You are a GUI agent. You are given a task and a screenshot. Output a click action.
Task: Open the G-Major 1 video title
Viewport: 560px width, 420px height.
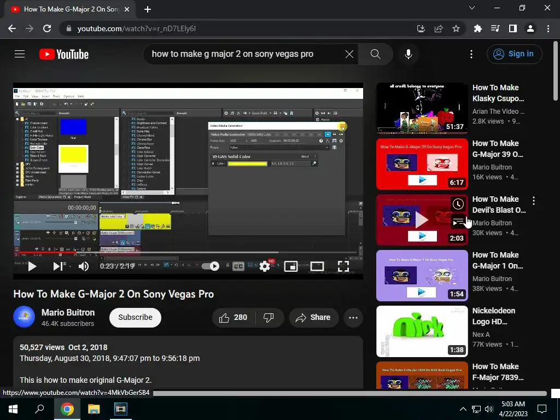click(498, 260)
